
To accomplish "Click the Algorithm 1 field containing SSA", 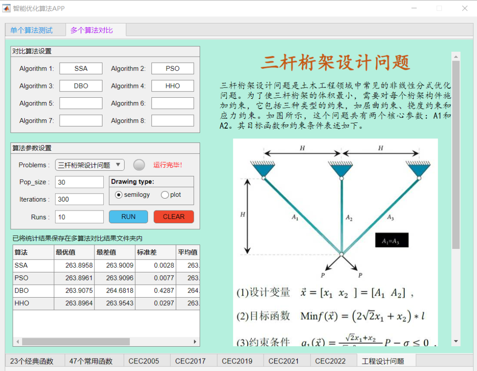I will (x=80, y=68).
